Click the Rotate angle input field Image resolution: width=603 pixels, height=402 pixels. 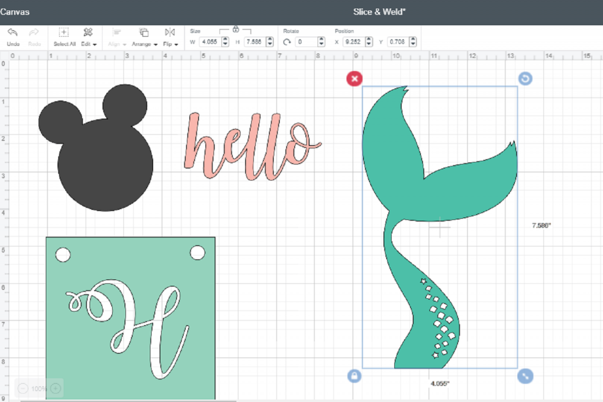tap(306, 42)
